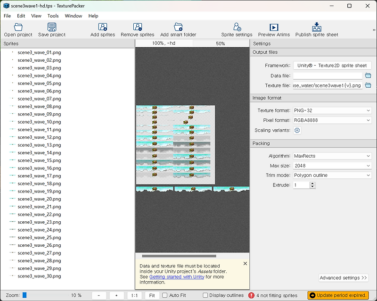
Task: Open the packing Algorithm dropdown
Action: tap(332, 156)
